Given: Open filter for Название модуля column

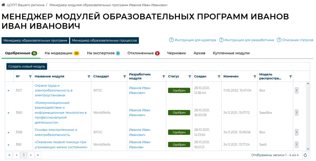Looking at the screenshot, I should tap(89, 76).
